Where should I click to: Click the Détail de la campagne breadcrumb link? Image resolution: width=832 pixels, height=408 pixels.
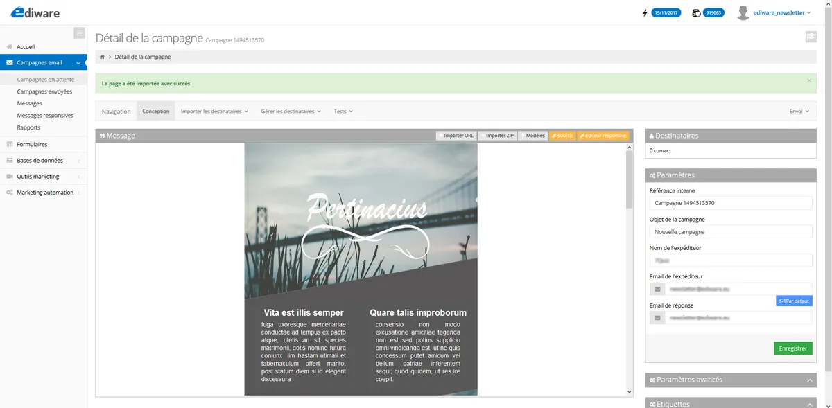(143, 57)
